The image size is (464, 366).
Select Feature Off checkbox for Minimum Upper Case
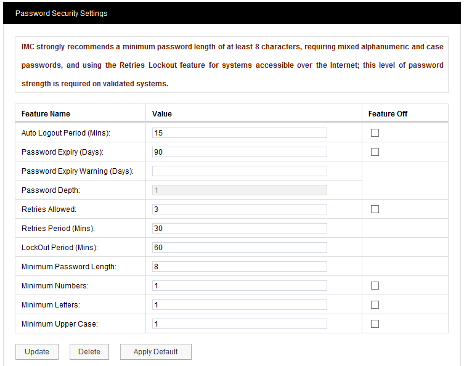click(375, 324)
